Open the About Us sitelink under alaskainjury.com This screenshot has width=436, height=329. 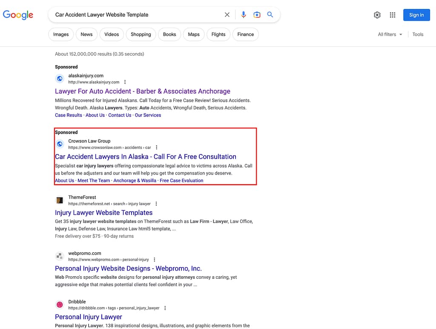(x=95, y=115)
